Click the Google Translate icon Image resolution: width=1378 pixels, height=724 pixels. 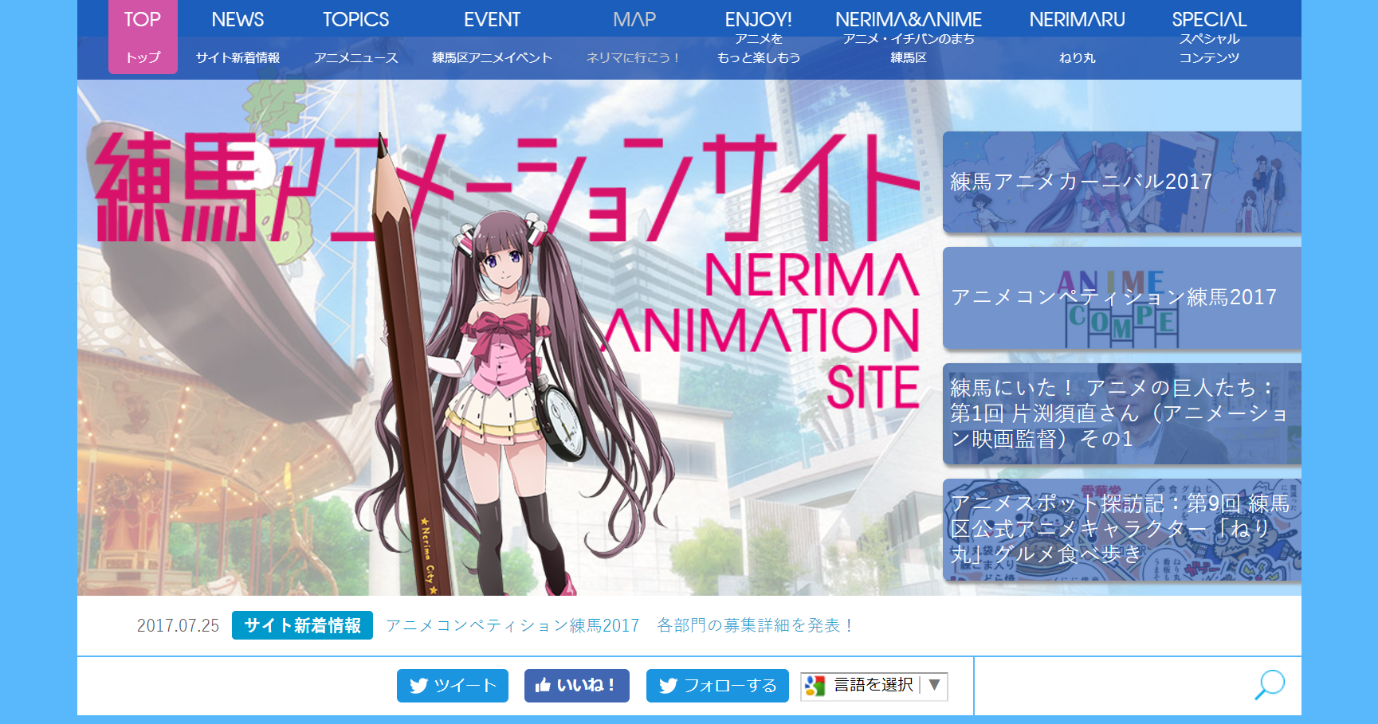click(815, 686)
